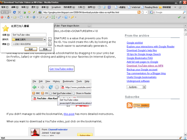Click the Get YouTube video bookmarklet link
Viewport: 187px width, 140px height.
(61, 69)
